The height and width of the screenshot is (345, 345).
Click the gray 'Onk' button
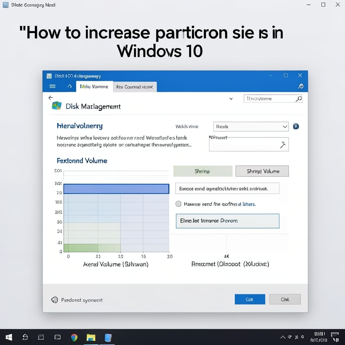[285, 299]
